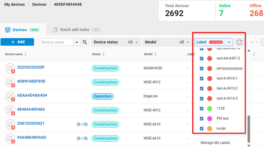Viewport: 264px width, 147px height.
Task: Uncheck the kunjin label checkbox
Action: pos(202,128)
